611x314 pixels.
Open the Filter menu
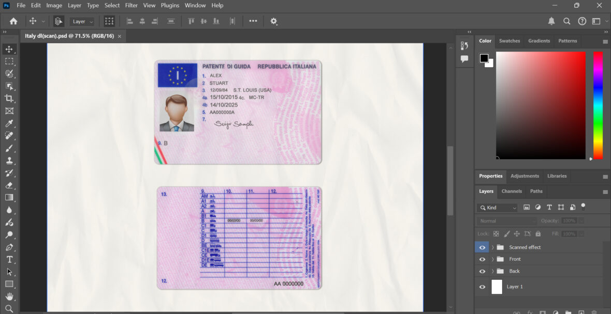tap(132, 6)
